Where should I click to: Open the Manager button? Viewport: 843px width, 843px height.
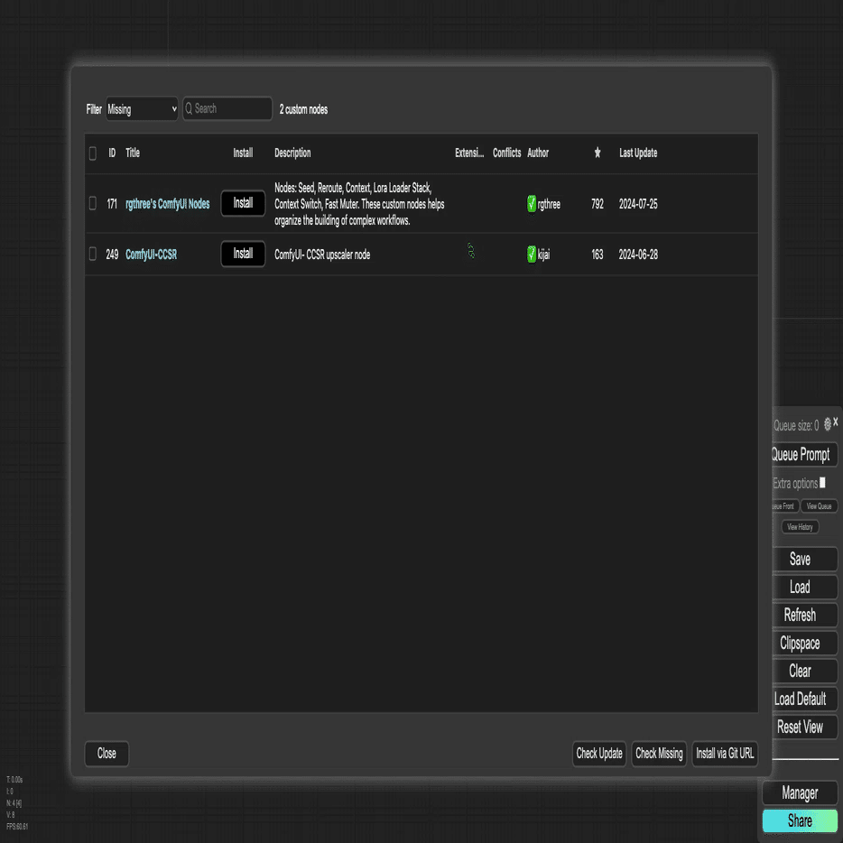pos(800,793)
